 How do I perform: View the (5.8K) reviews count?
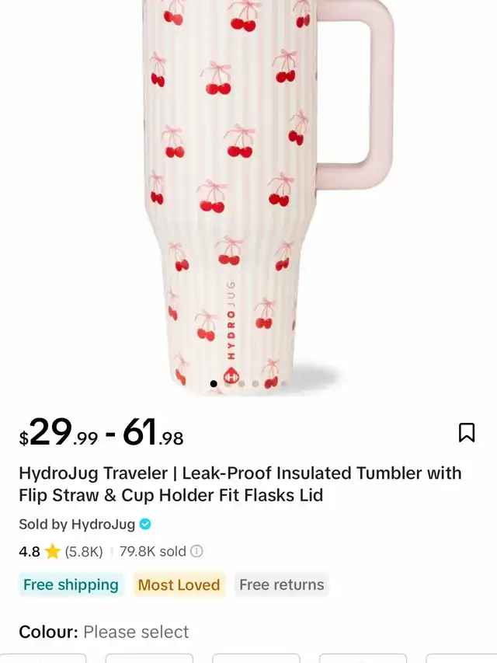[x=84, y=551]
